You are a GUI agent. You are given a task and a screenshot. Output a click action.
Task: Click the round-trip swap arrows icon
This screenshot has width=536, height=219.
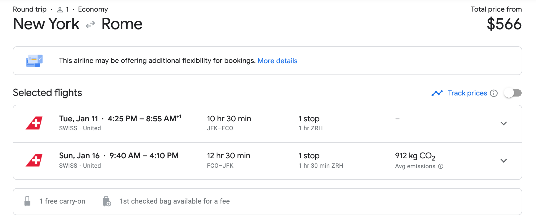90,25
